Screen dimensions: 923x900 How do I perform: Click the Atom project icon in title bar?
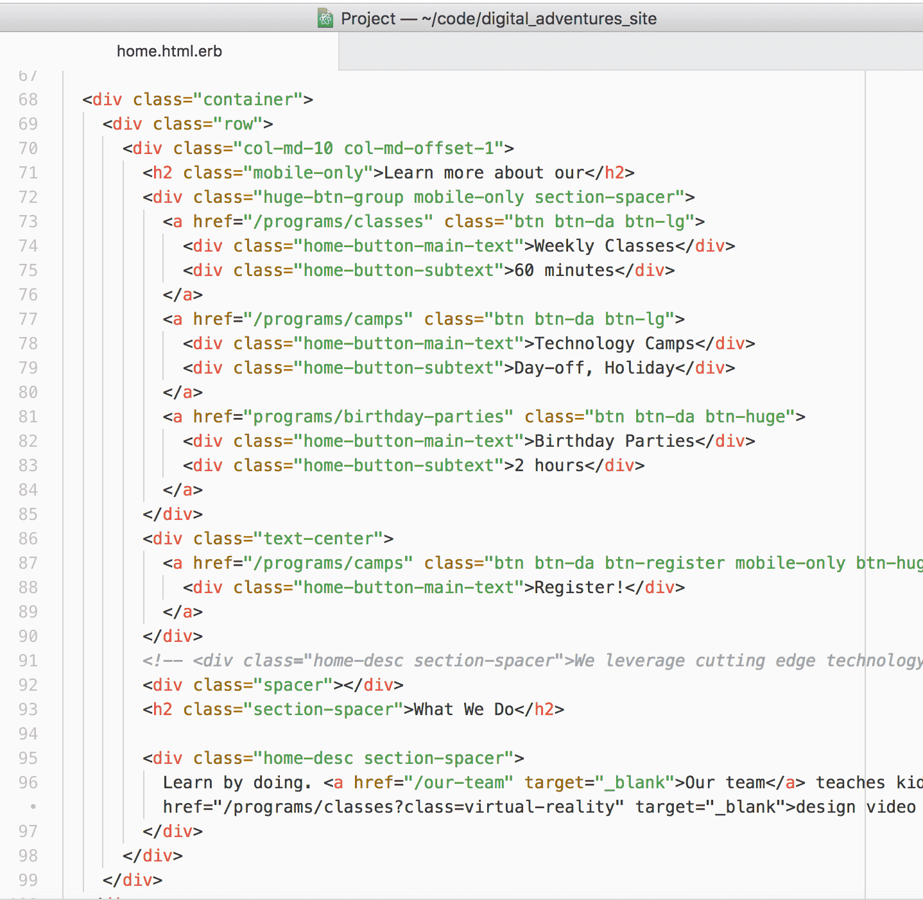pyautogui.click(x=325, y=19)
